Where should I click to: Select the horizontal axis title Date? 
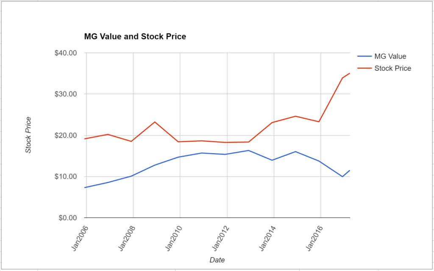click(x=217, y=260)
